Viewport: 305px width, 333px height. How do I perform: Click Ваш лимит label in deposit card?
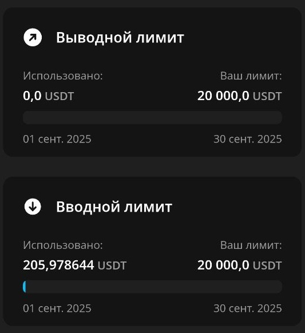(x=251, y=245)
